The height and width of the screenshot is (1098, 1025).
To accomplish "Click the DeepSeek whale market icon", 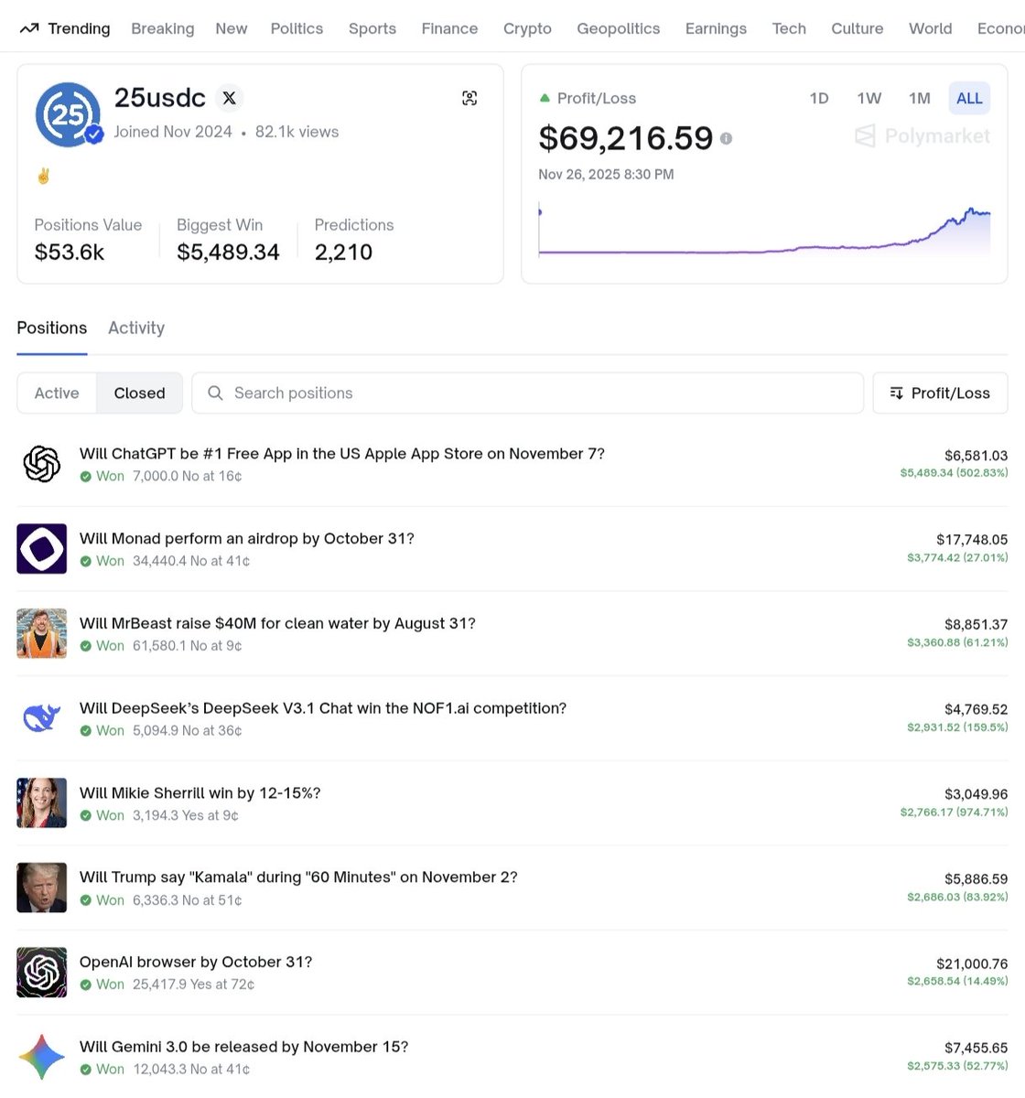I will 42,718.
